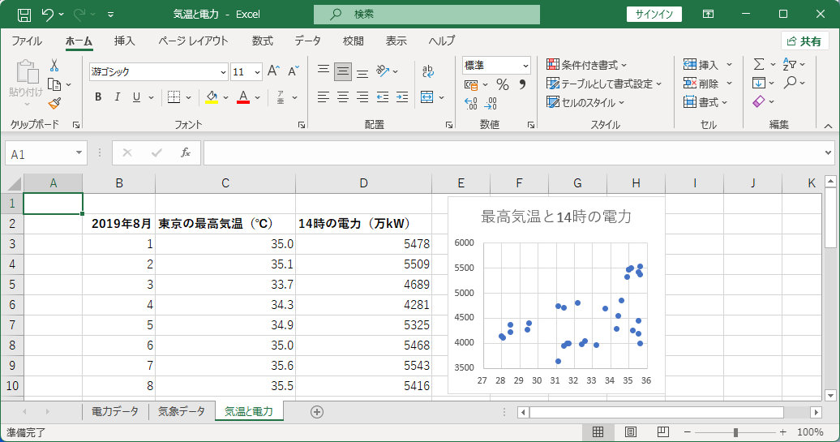
Task: Switch to 気象データ sheet tab
Action: (x=182, y=411)
